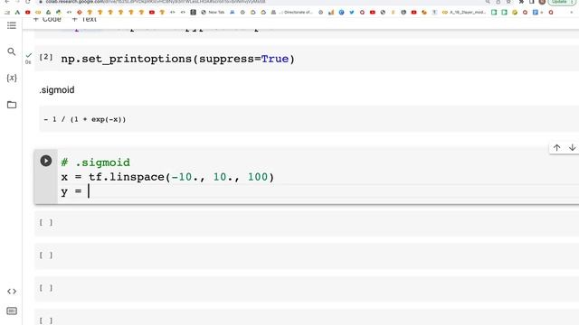Move the selected cell up
The width and height of the screenshot is (579, 325).
point(557,147)
